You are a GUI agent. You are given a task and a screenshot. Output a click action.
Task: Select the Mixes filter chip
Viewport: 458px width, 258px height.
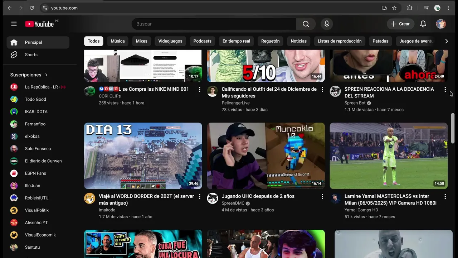(141, 41)
